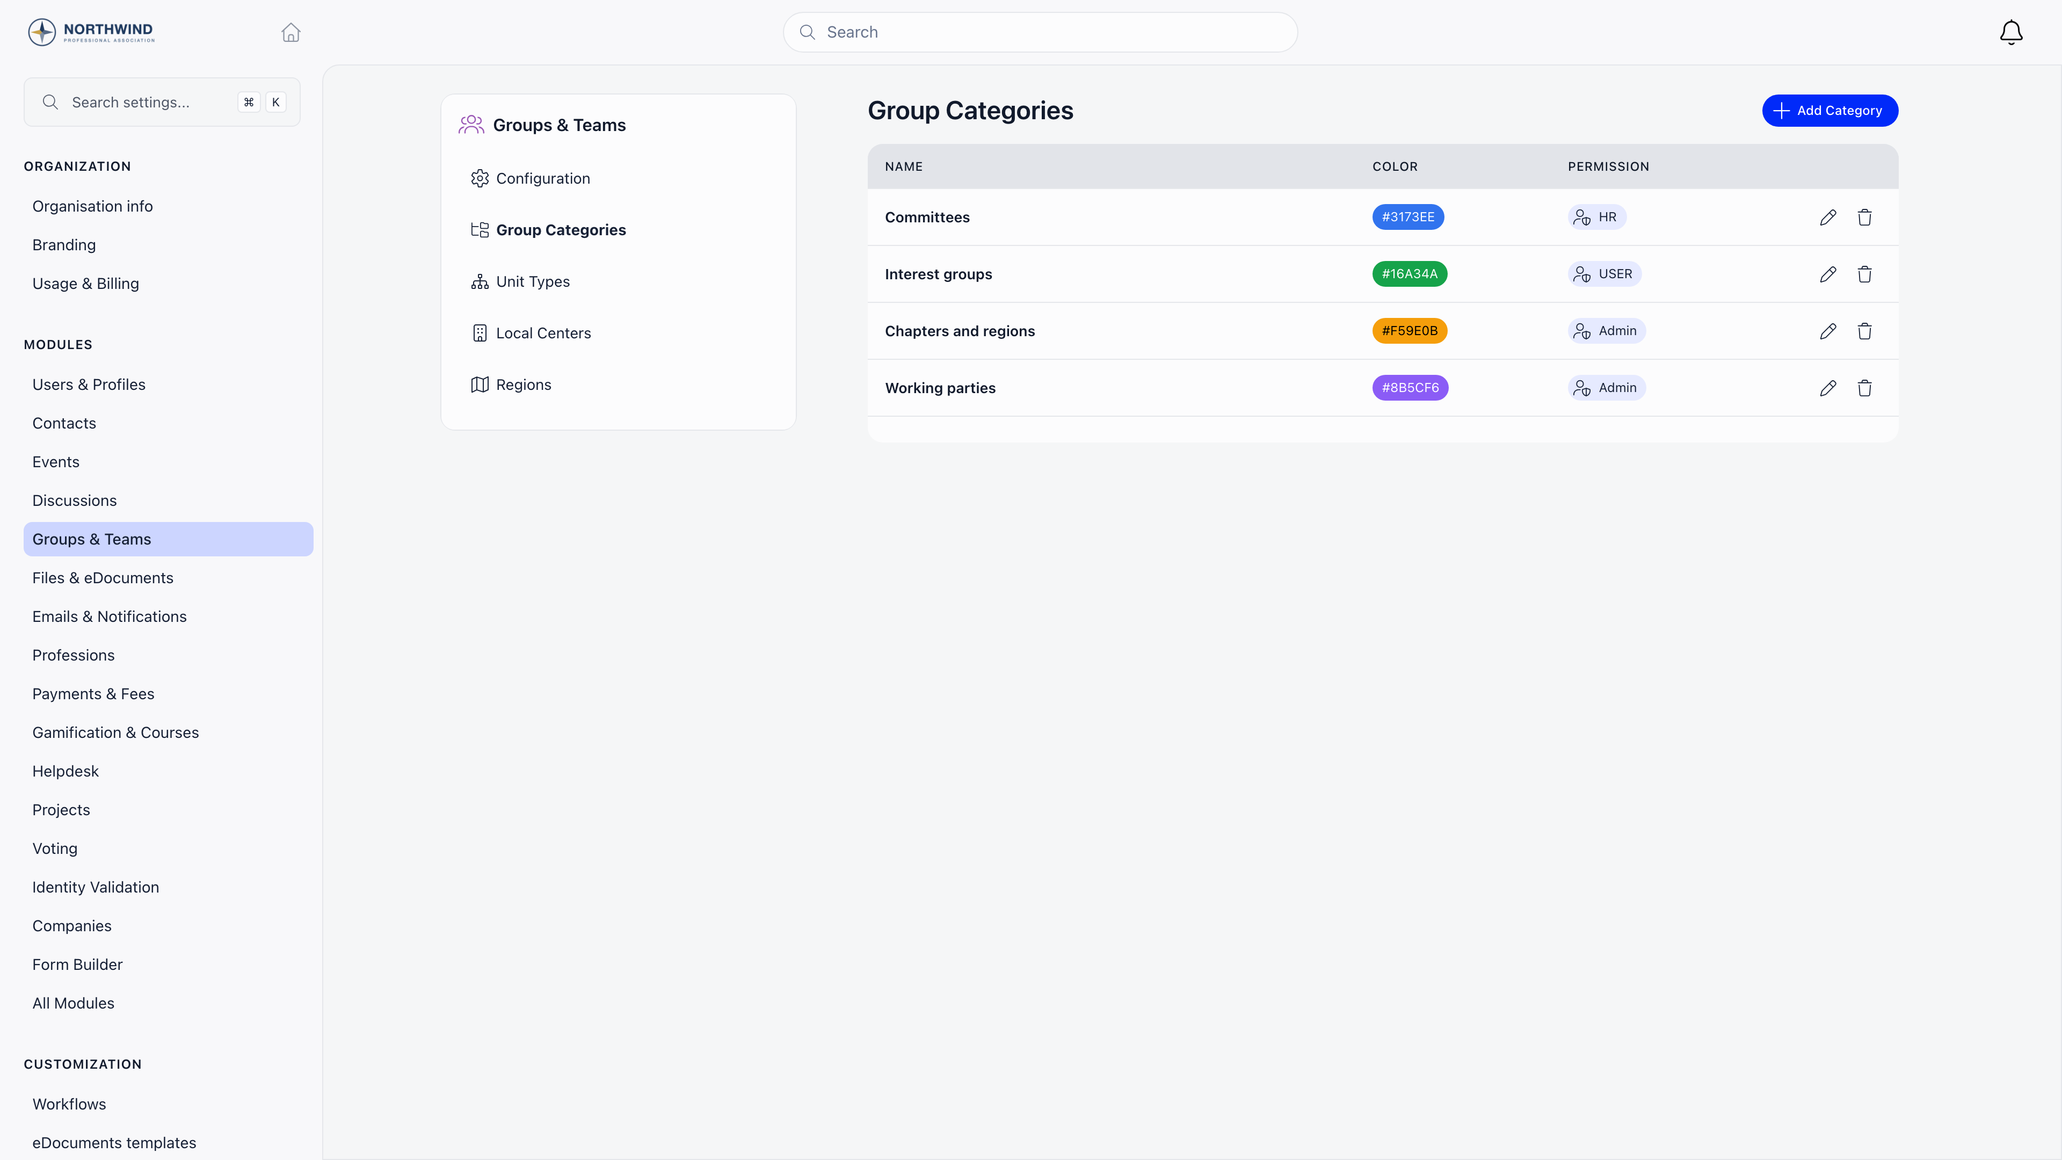Open eDocuments templates
The height and width of the screenshot is (1160, 2062).
[114, 1142]
